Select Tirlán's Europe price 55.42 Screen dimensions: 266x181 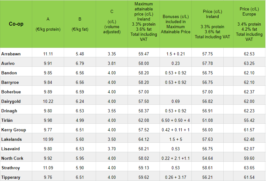click(249, 120)
